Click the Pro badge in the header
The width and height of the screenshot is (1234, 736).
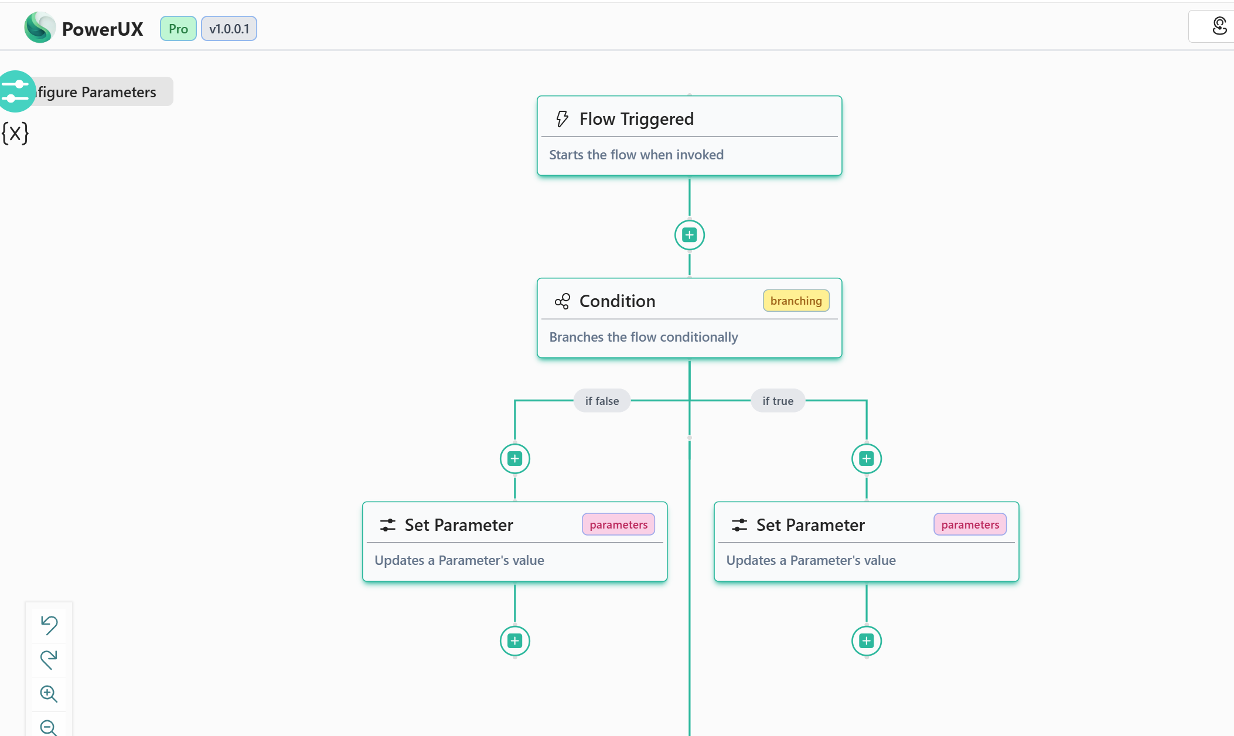178,28
